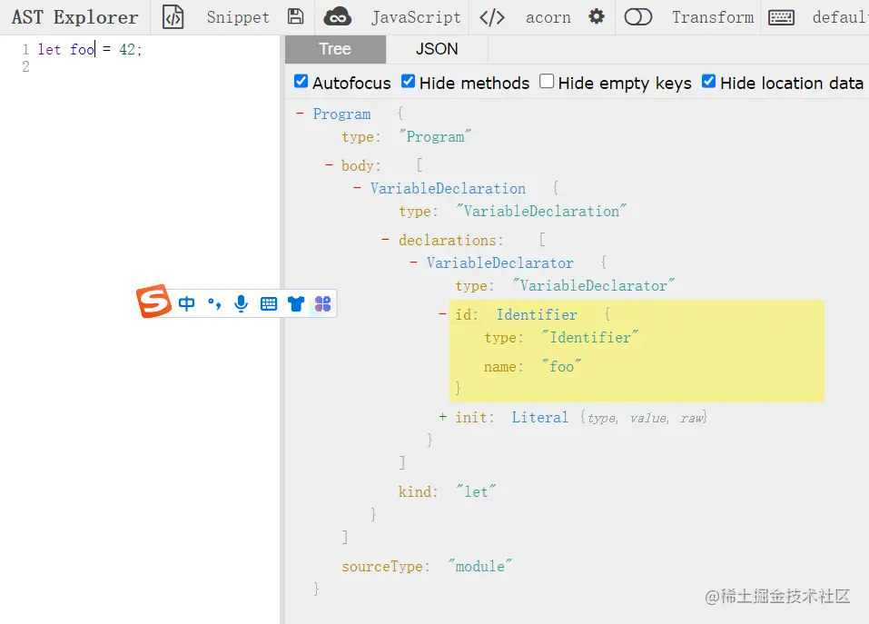The image size is (869, 624).
Task: Click the VariableDeclarator node name
Action: [500, 262]
